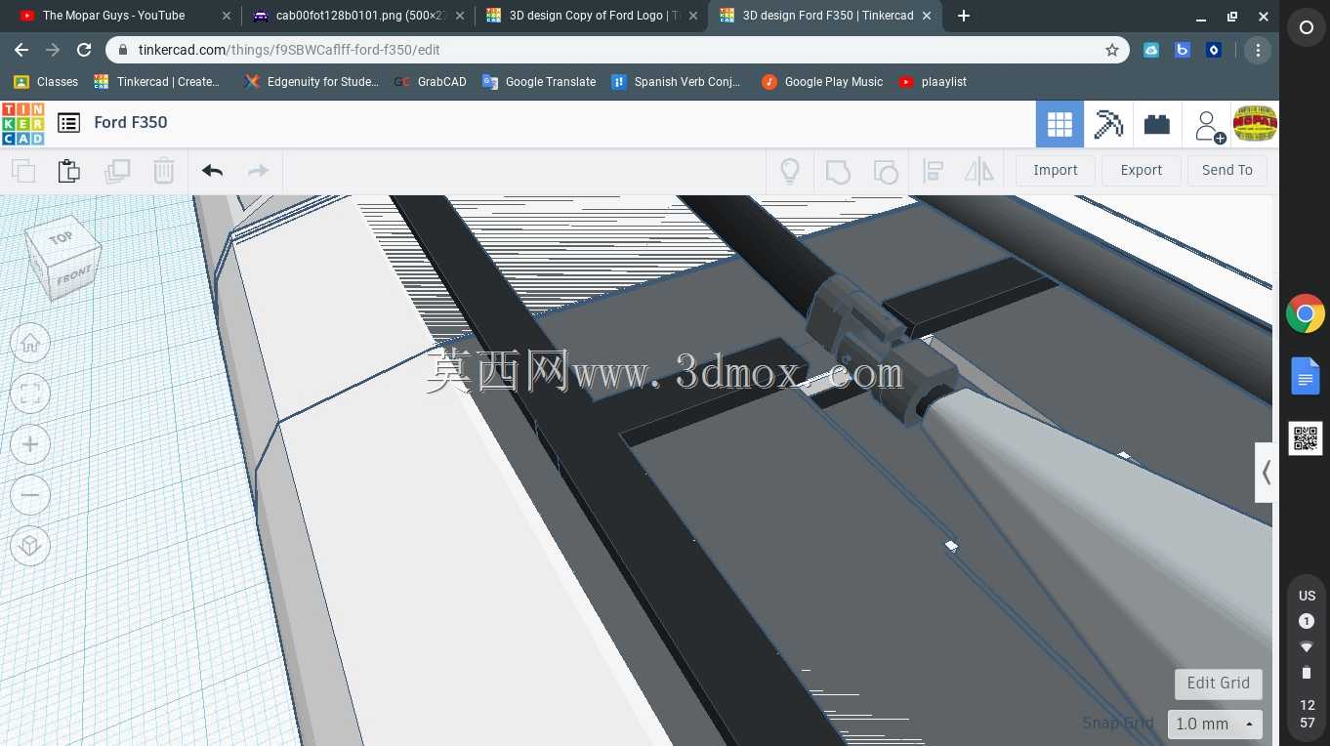Open the Align tool
This screenshot has width=1330, height=746.
tap(934, 171)
